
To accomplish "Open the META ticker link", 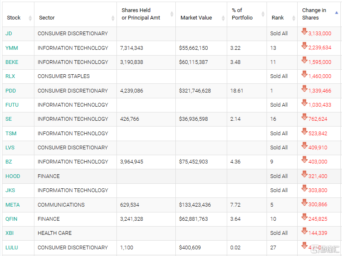I will tap(12, 205).
